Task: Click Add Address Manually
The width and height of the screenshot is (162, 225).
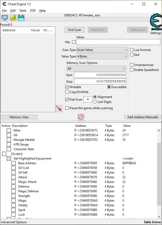Action: point(143,117)
